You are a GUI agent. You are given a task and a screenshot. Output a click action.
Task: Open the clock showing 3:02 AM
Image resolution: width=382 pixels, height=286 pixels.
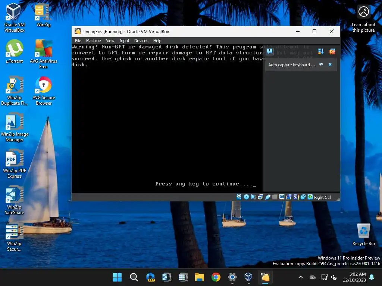354,277
